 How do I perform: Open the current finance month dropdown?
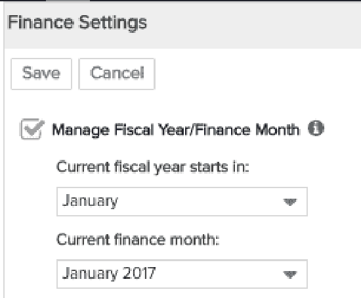click(x=182, y=274)
